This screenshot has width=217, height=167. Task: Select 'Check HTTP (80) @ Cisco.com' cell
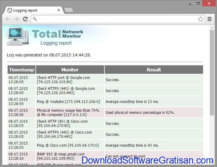click(70, 123)
